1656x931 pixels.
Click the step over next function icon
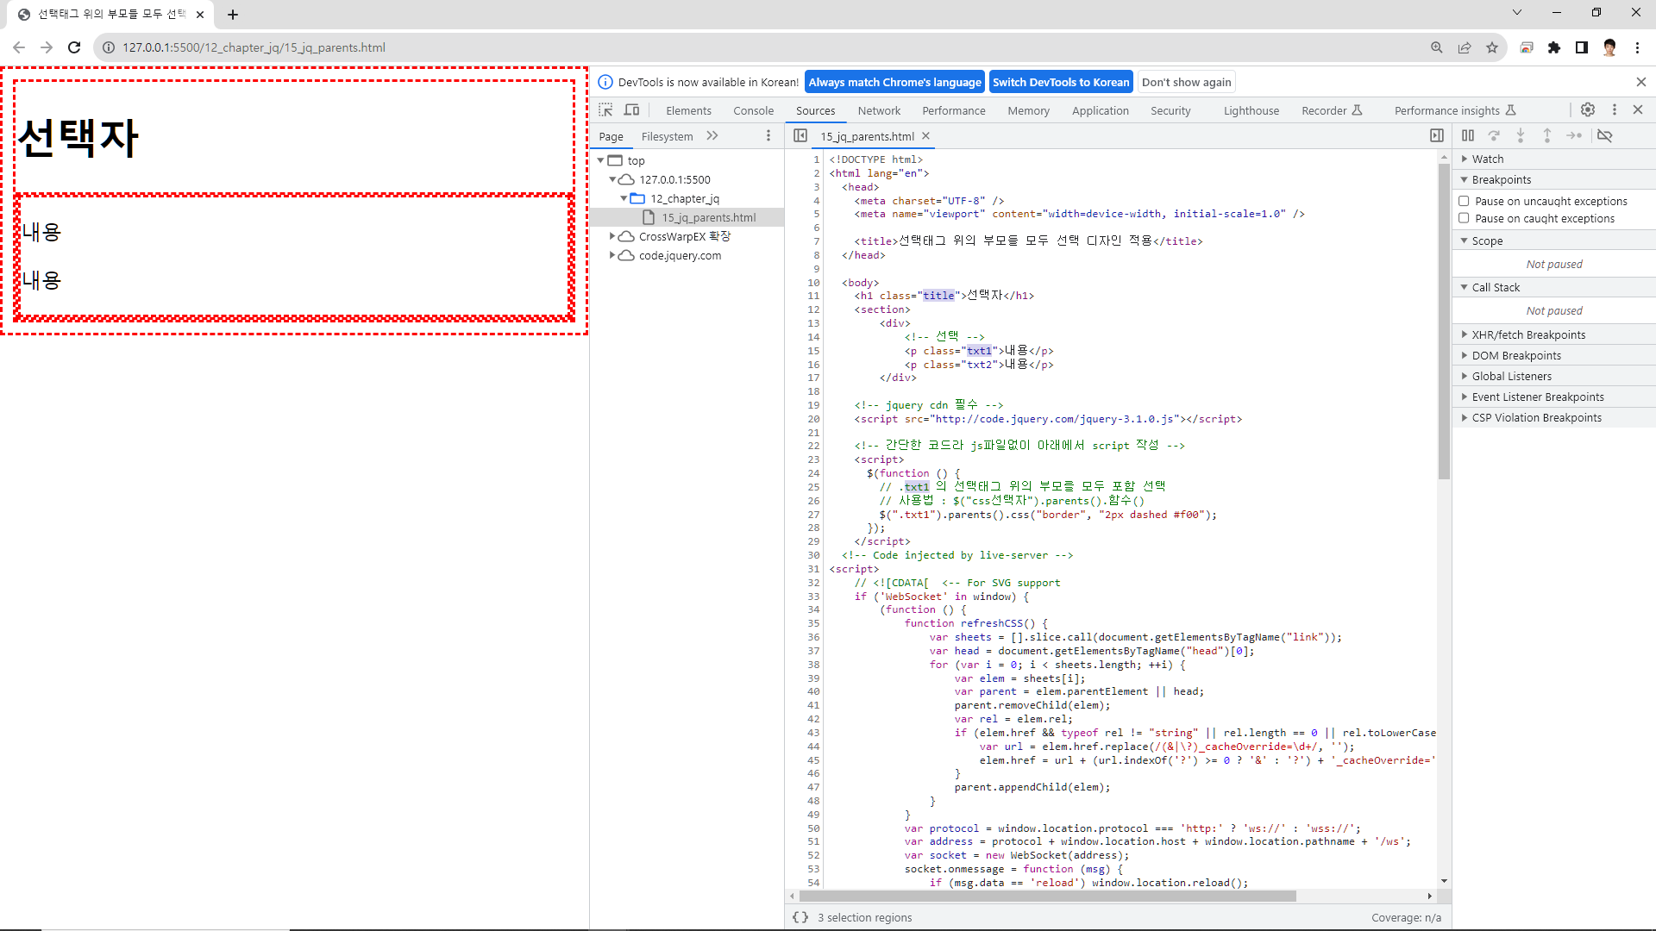[x=1494, y=135]
